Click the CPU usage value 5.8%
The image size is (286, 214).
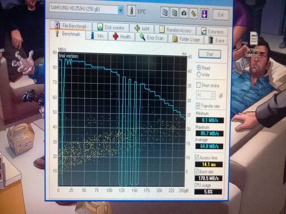(208, 192)
